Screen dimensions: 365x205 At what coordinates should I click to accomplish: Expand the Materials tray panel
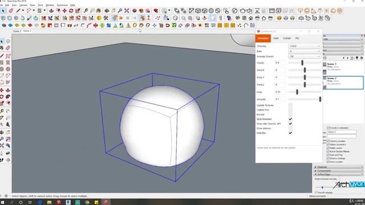click(338, 167)
